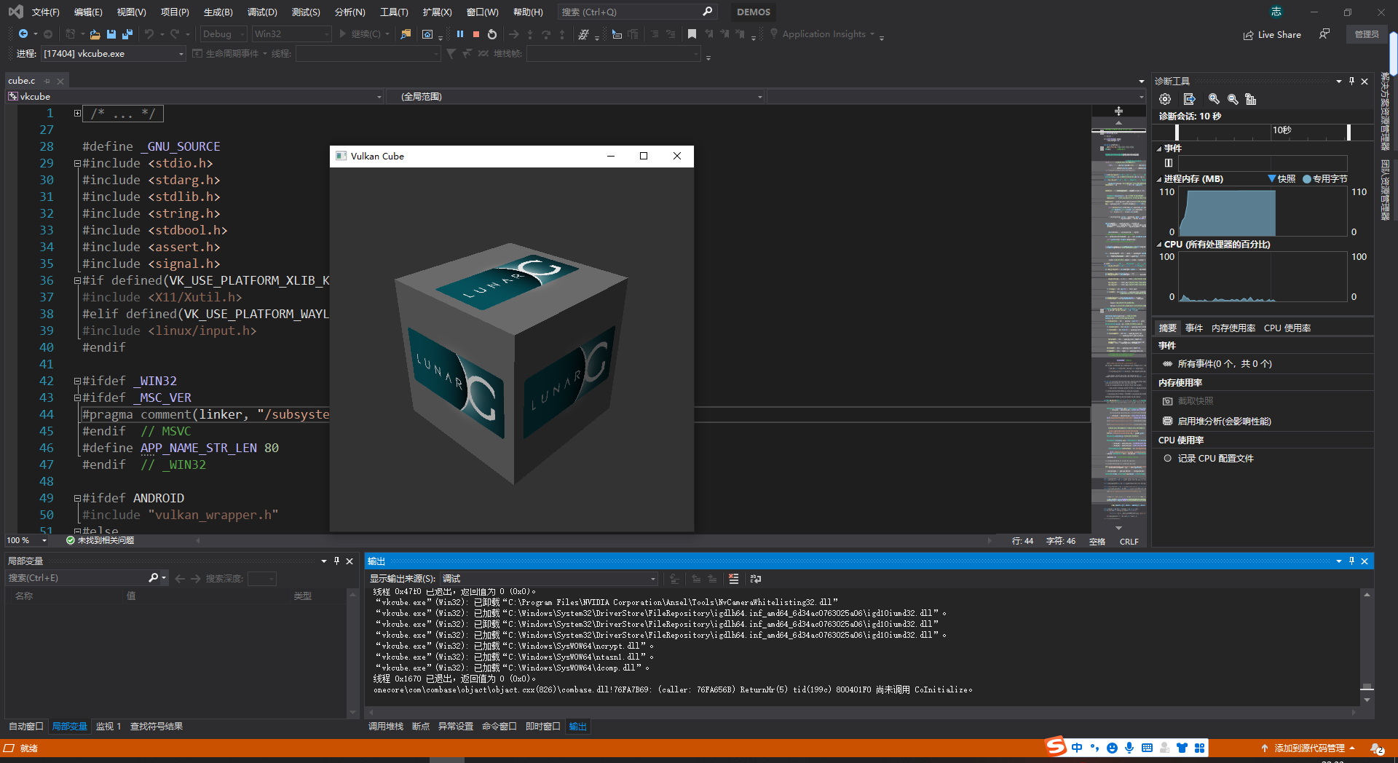Select the record CPU profile radio option

[x=1167, y=459]
